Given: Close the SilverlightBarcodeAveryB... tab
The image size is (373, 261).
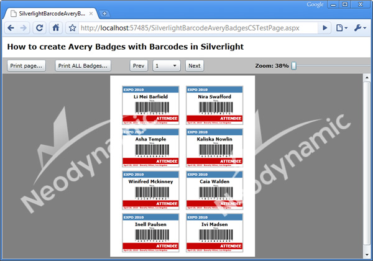Looking at the screenshot, I should (91, 14).
